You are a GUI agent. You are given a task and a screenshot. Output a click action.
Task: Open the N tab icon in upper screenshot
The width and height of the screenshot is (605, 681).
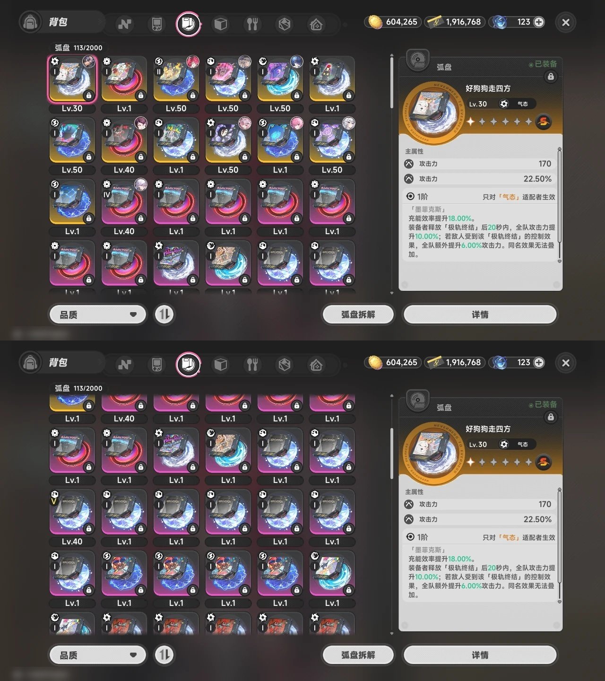pyautogui.click(x=125, y=24)
